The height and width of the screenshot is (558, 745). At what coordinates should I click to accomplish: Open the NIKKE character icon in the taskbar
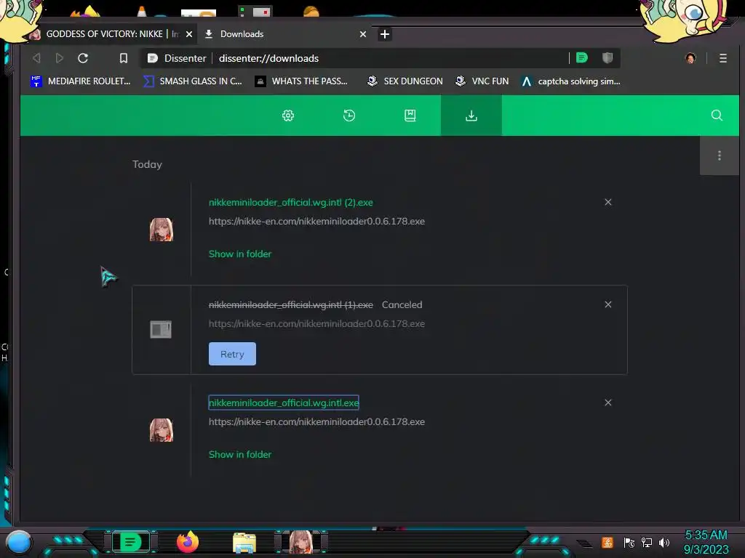click(301, 542)
